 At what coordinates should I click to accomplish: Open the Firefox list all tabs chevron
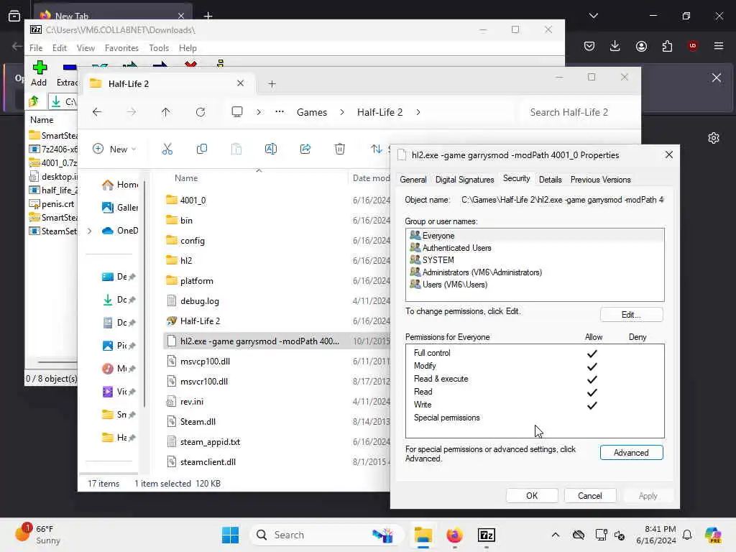[x=593, y=16]
